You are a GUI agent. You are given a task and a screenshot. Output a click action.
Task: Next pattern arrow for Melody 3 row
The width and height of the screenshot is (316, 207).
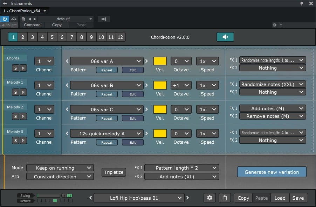coord(146,133)
